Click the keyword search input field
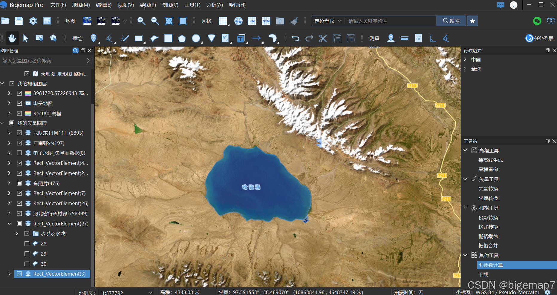The image size is (557, 295). point(390,21)
